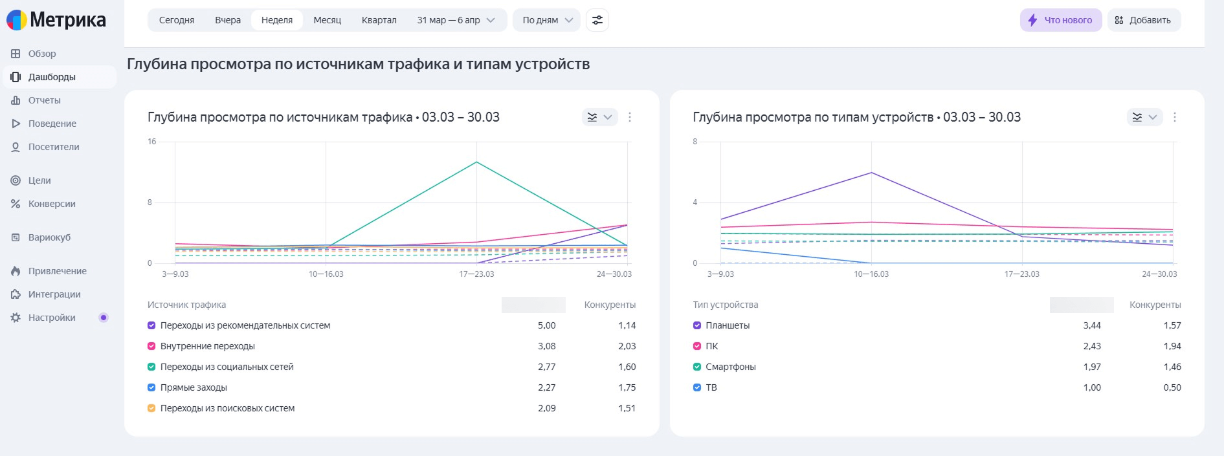Select the Месяц period tab
This screenshot has height=456, width=1224.
click(x=327, y=20)
